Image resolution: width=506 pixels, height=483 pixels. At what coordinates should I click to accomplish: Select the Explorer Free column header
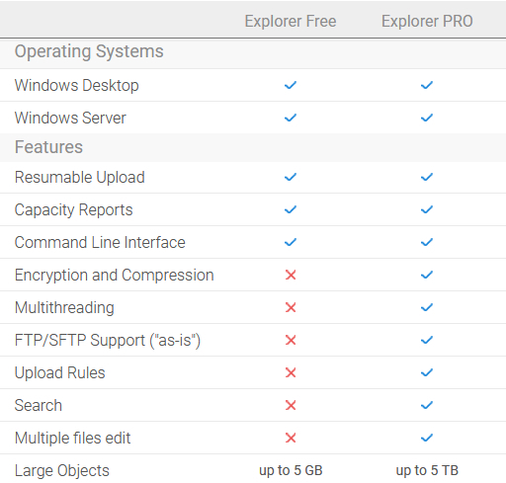[291, 21]
